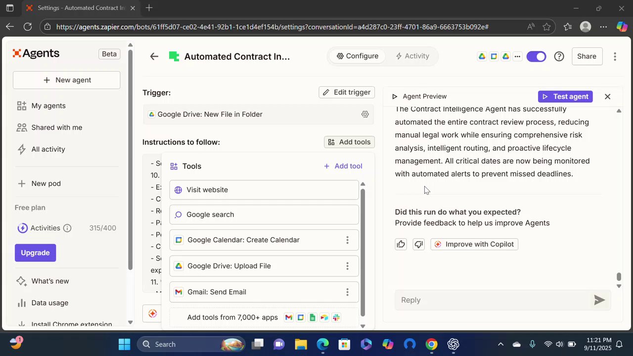
Task: Click the Reply input field
Action: (x=495, y=300)
